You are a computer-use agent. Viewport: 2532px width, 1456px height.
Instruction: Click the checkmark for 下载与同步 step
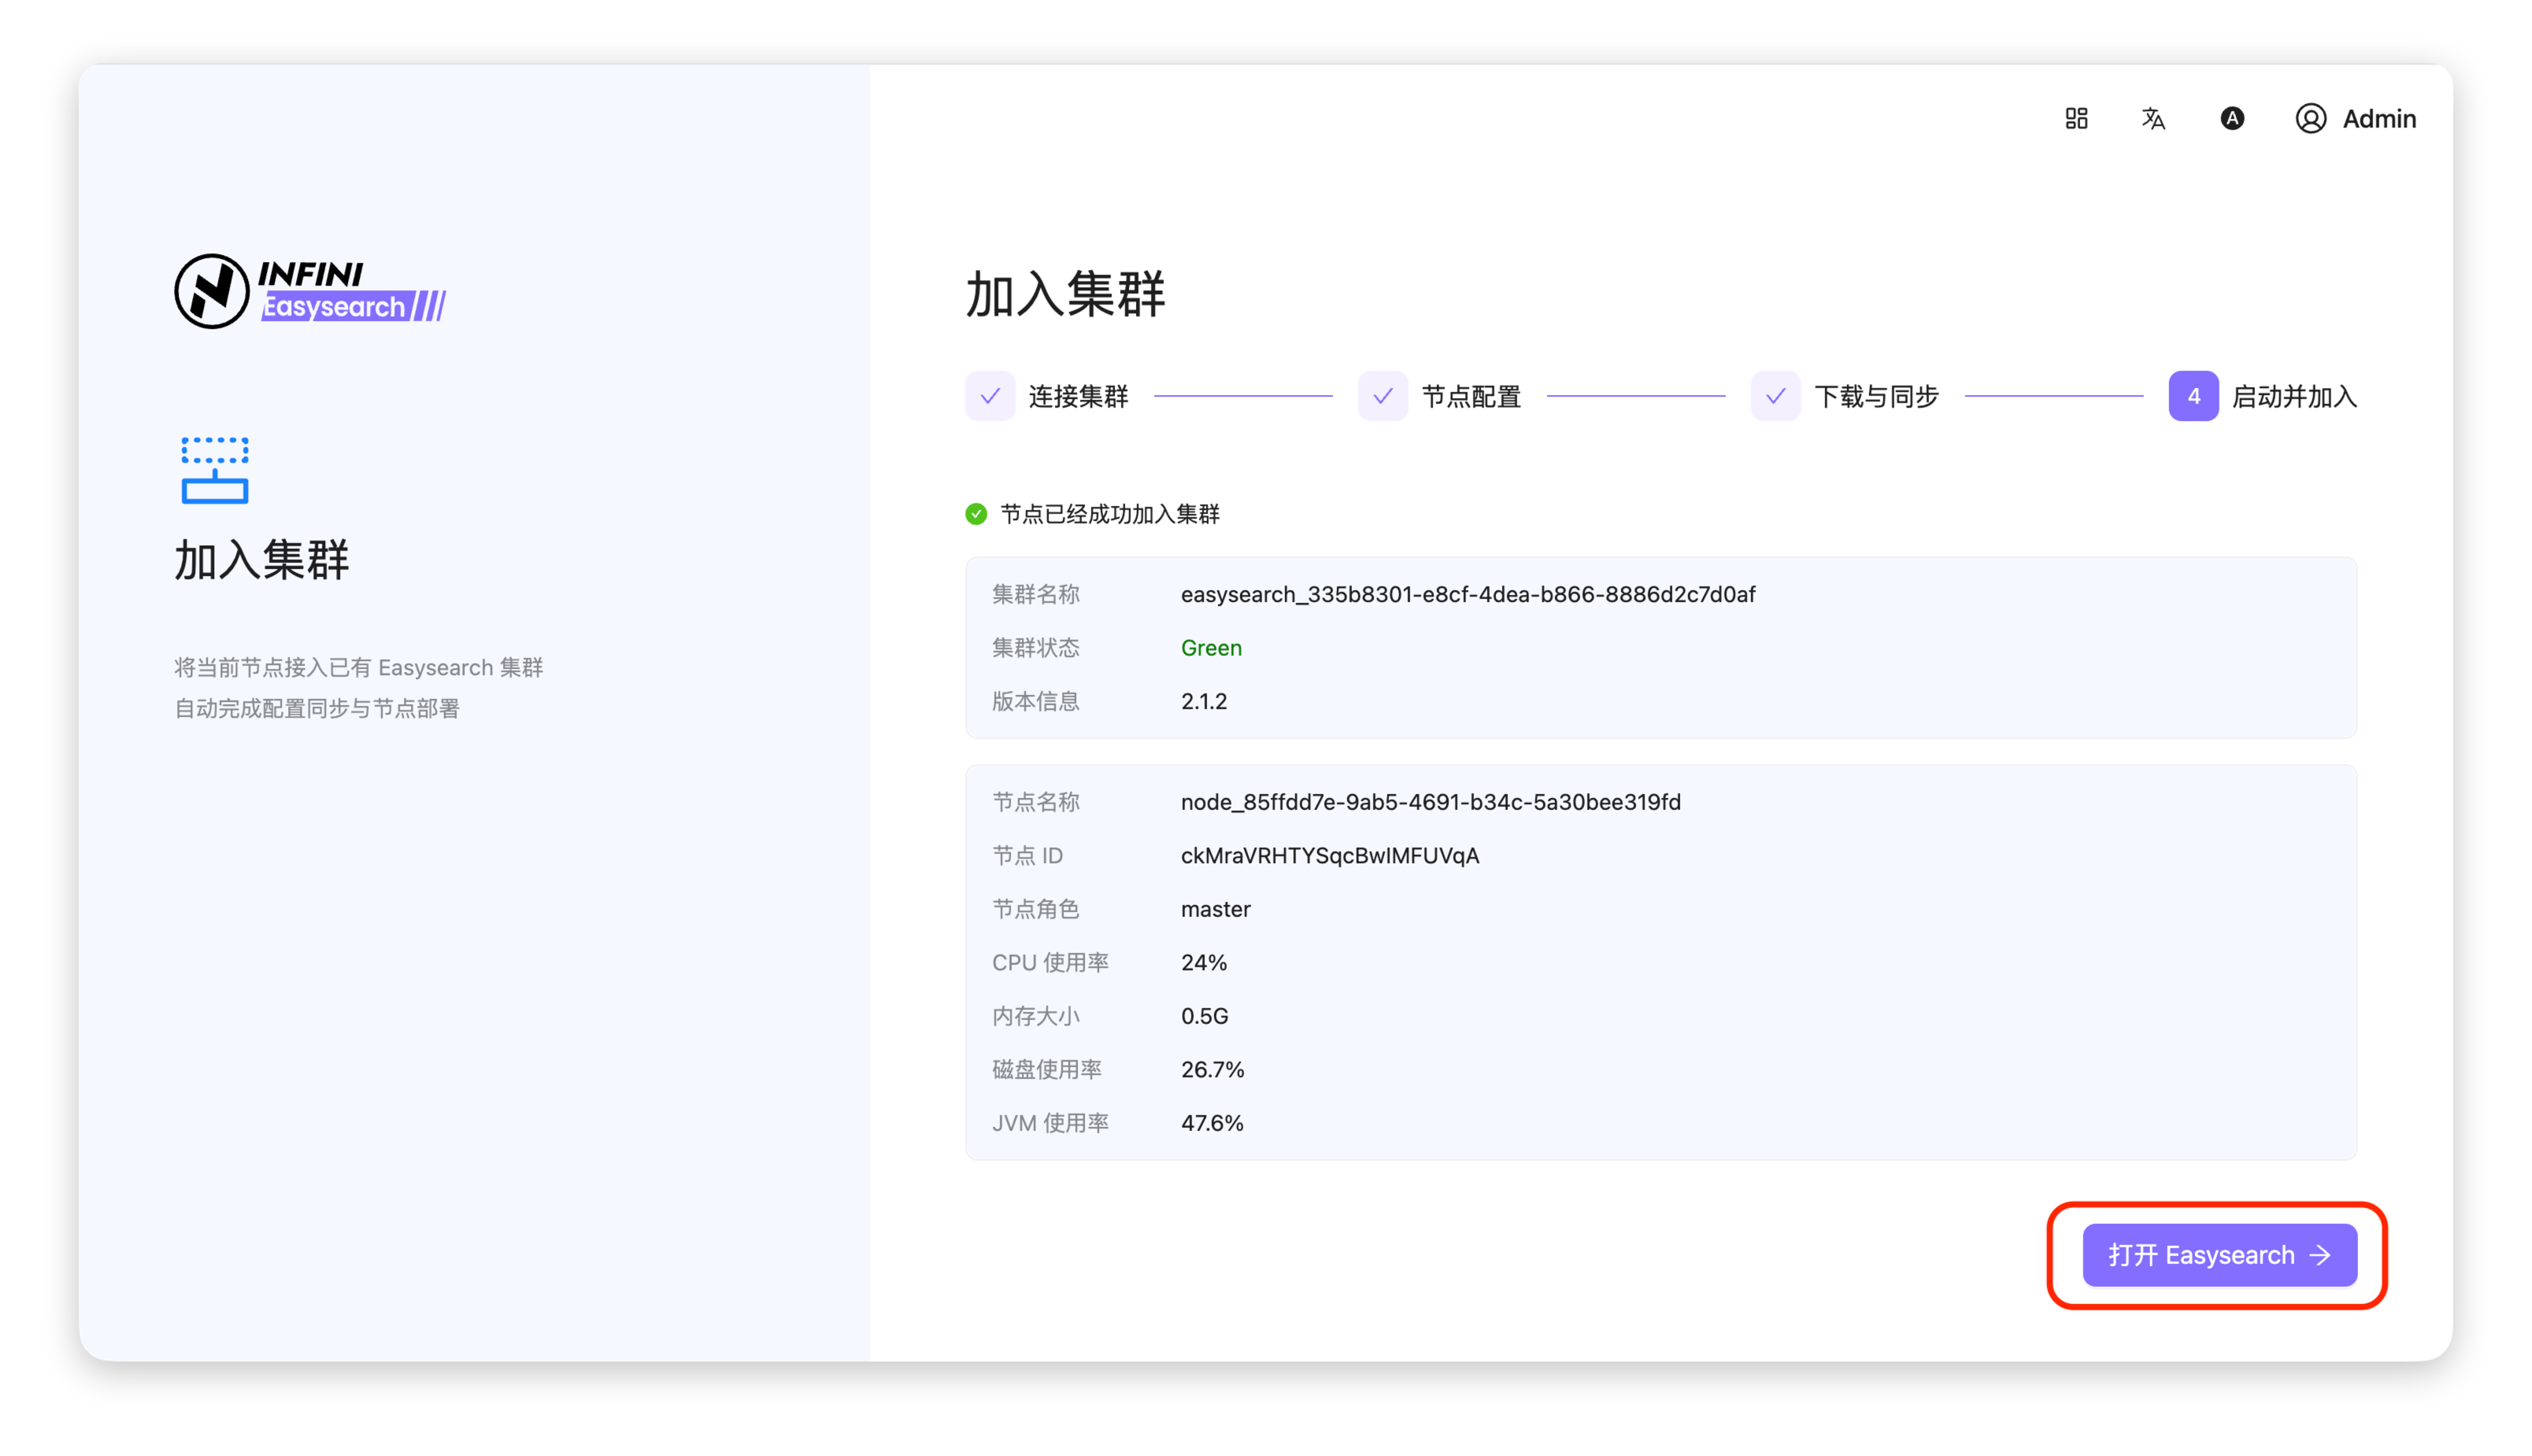pos(1775,397)
